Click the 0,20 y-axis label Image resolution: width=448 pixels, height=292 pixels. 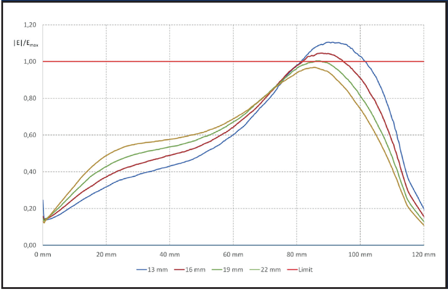click(30, 208)
